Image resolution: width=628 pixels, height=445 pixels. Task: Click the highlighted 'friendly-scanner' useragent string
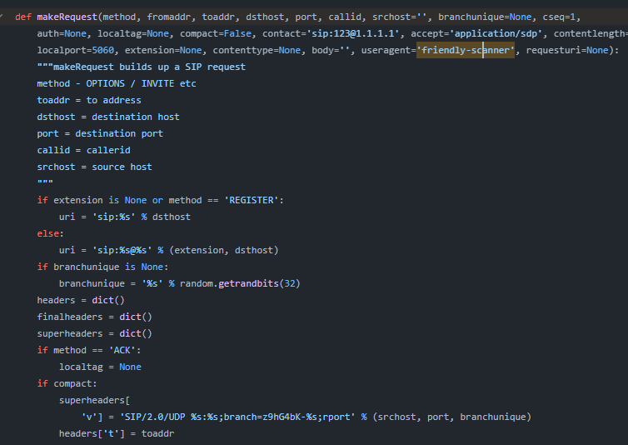[466, 50]
